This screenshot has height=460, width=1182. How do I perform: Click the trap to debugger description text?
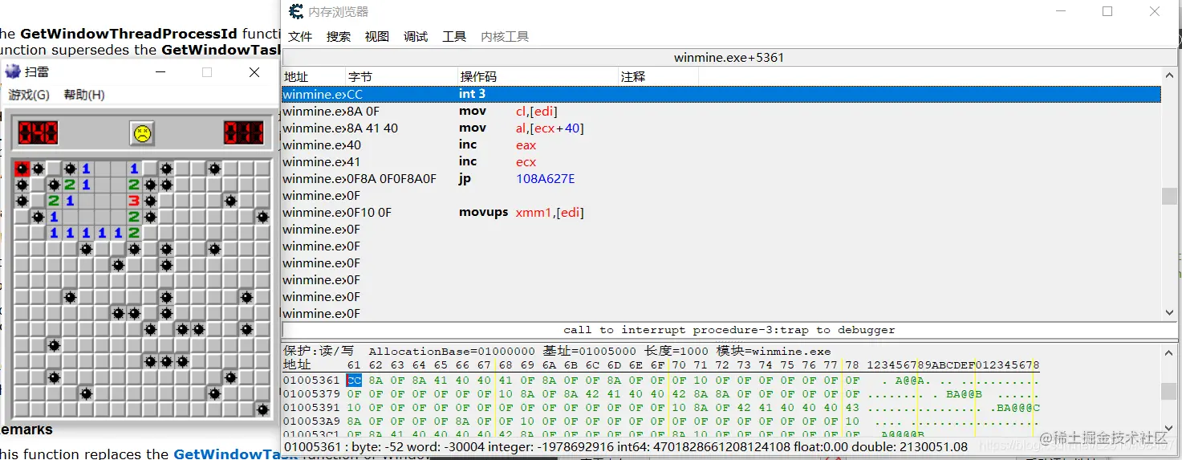729,330
